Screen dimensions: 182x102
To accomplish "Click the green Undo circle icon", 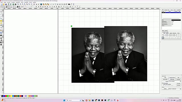I will (13, 4).
